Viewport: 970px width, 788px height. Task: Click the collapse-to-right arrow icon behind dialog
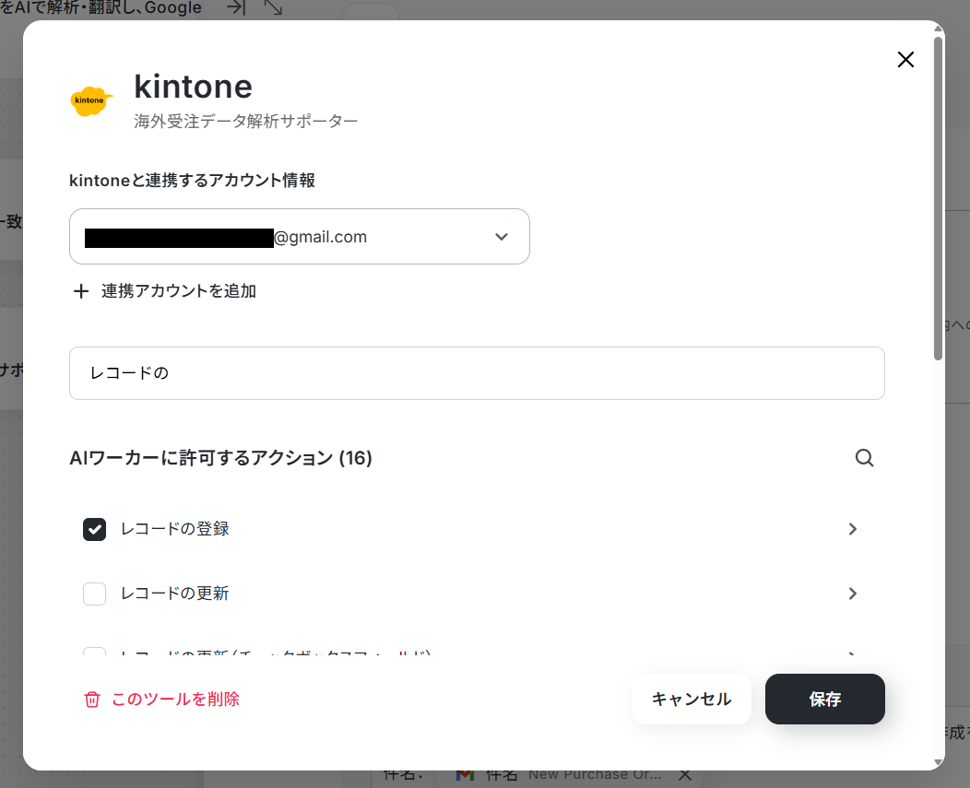(x=236, y=7)
